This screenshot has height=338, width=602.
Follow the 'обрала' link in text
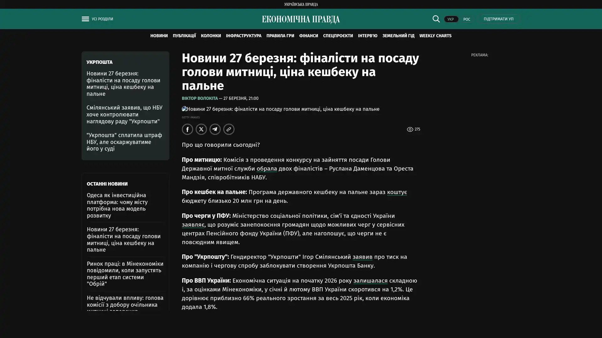pos(267,169)
